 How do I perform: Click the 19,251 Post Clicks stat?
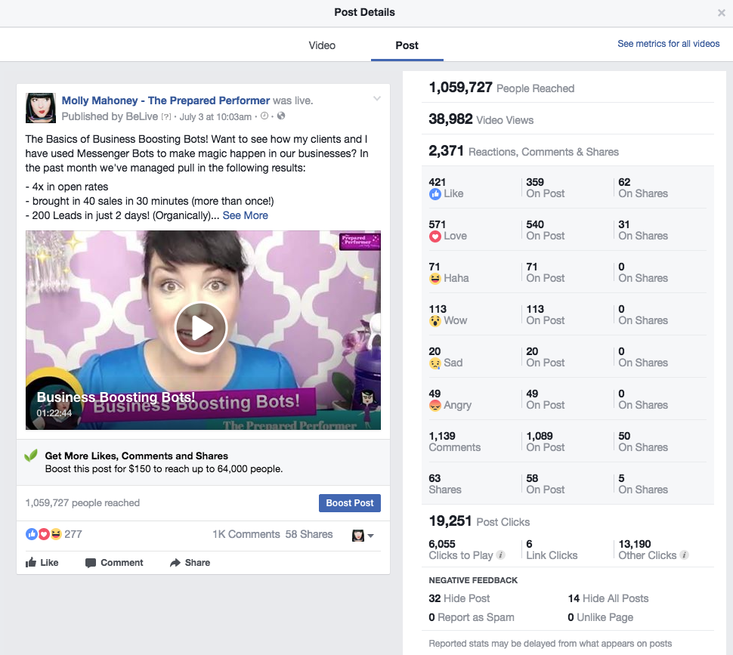(480, 521)
